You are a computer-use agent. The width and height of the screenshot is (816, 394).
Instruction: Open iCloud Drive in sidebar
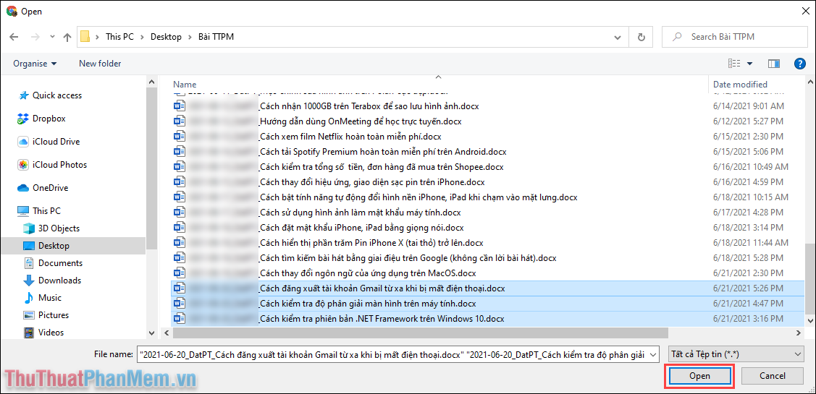tap(49, 142)
